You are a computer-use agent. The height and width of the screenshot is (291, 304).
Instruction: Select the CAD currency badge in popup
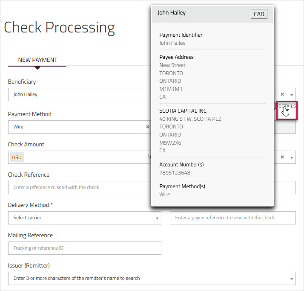(259, 14)
